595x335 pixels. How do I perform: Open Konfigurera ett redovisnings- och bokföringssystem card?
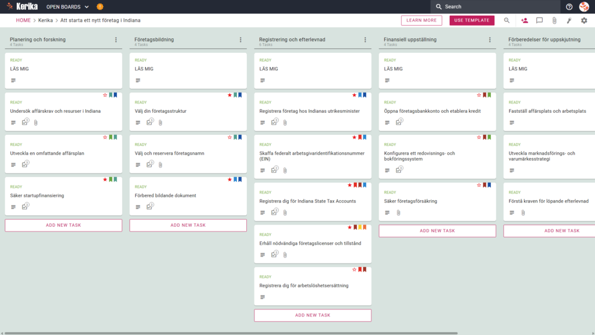click(x=437, y=156)
